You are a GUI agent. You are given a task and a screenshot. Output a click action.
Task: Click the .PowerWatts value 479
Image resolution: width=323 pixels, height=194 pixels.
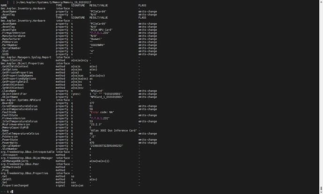coord(92,143)
